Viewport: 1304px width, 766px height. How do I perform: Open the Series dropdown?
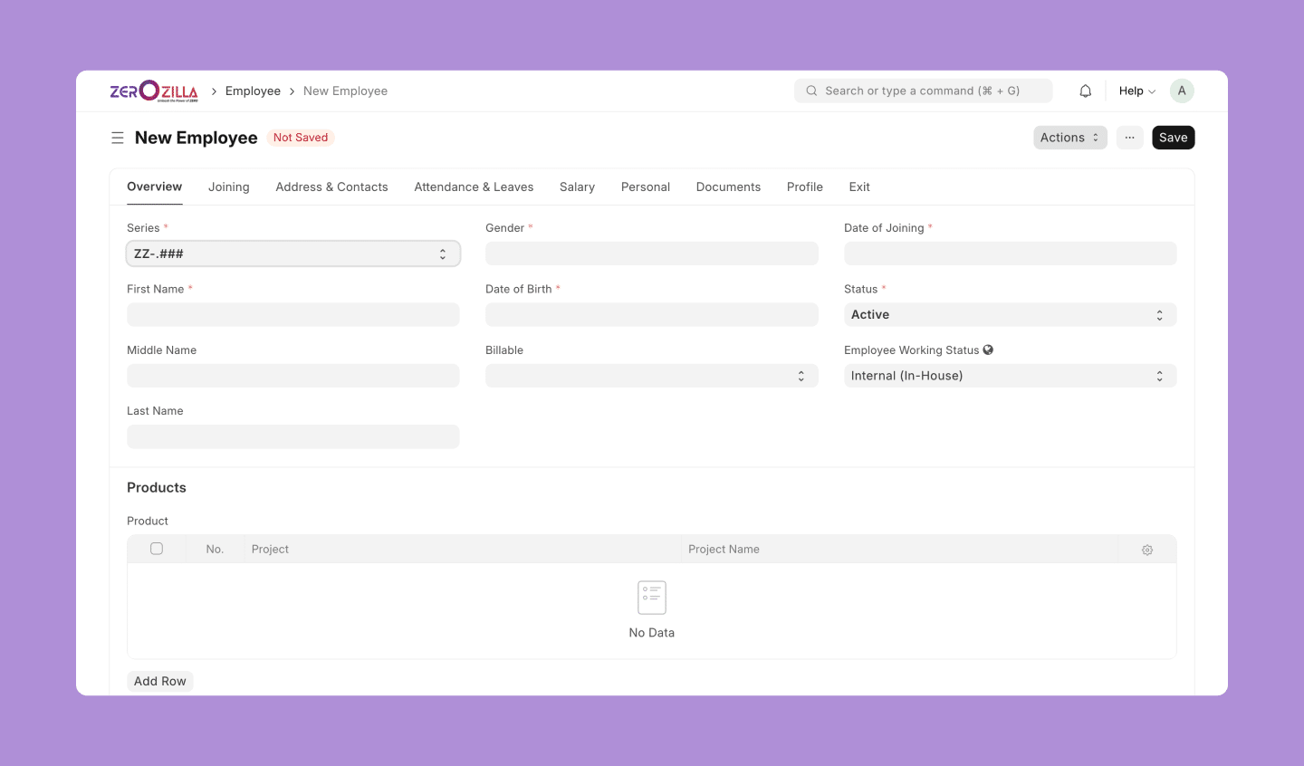tap(292, 254)
